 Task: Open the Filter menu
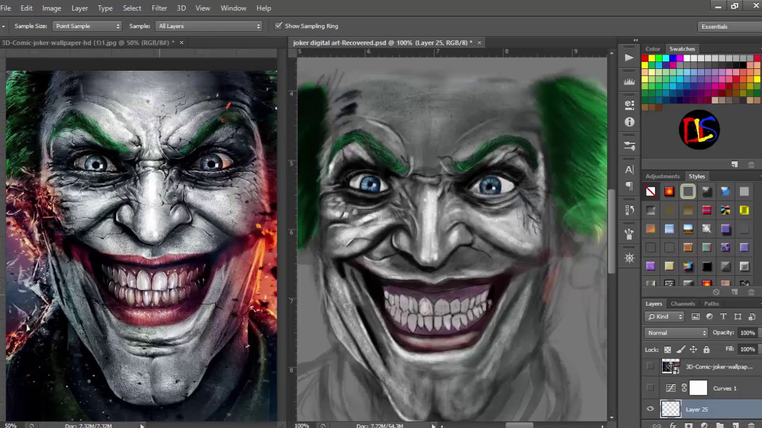160,8
